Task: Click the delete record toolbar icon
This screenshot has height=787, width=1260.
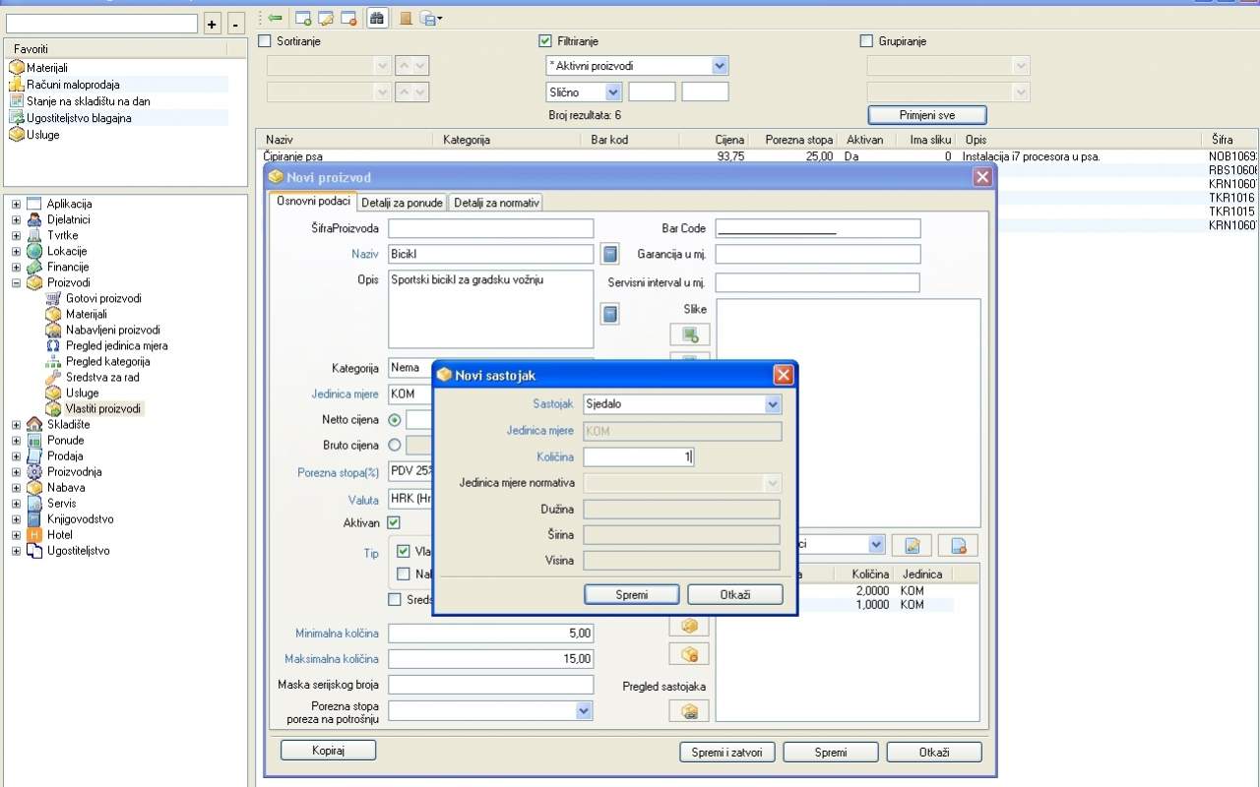Action: tap(348, 18)
